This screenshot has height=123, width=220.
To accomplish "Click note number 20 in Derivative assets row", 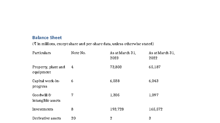I will (74, 118).
